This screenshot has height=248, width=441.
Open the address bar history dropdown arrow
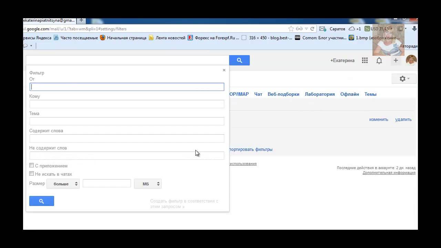coord(306,29)
